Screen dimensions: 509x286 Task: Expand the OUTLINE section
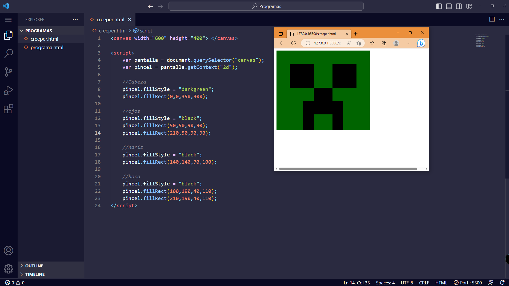51,266
